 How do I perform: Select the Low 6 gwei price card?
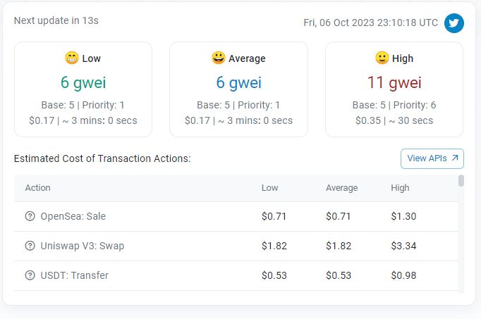(x=83, y=89)
